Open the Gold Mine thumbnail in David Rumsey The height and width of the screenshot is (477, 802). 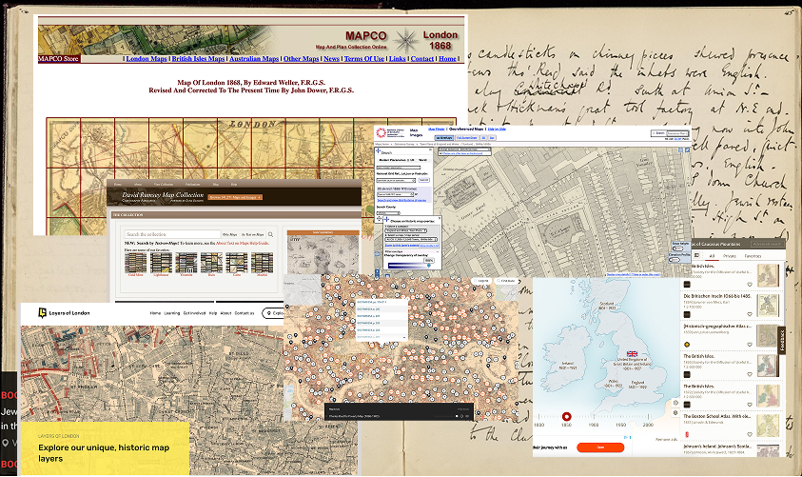click(x=135, y=263)
